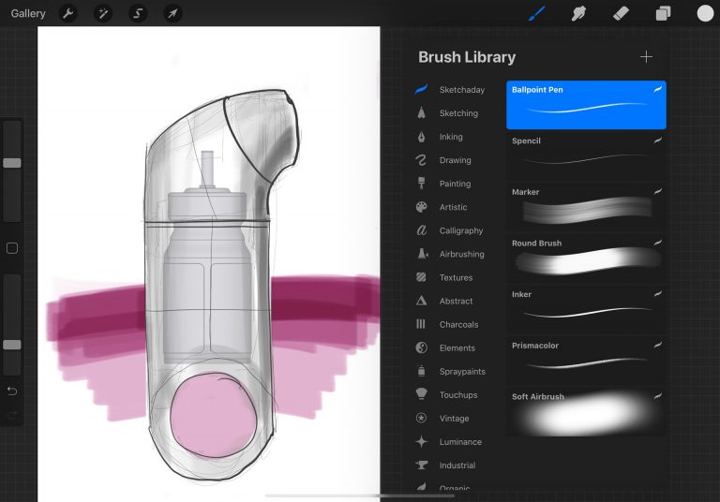The height and width of the screenshot is (502, 720).
Task: Select the Eraser tool
Action: click(621, 13)
